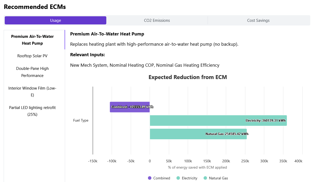315x182 pixels.
Task: Pick Partial LED lighting retrofit (25%)
Action: click(32, 111)
